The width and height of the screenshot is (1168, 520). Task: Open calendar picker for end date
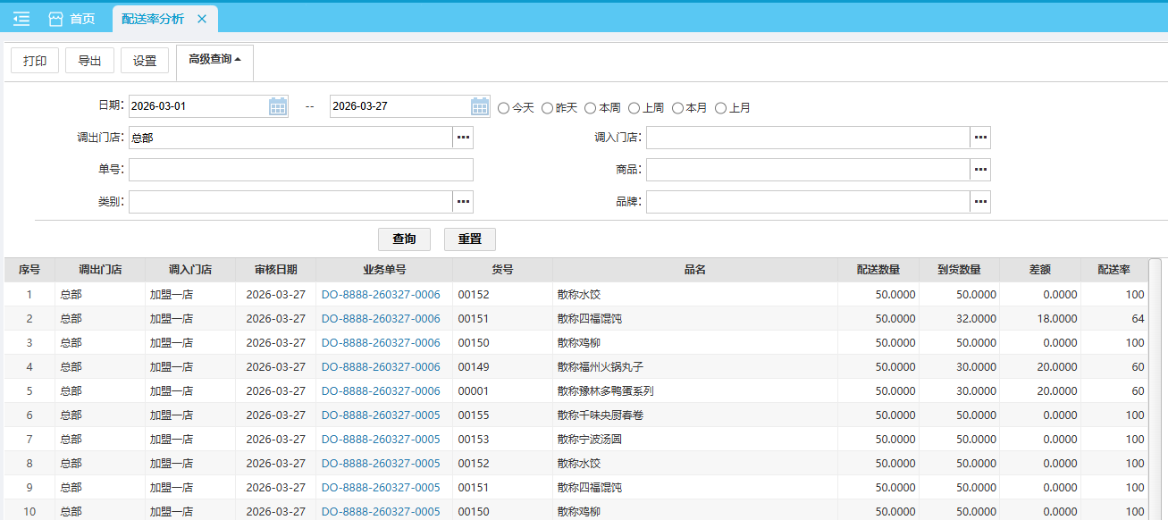[480, 106]
